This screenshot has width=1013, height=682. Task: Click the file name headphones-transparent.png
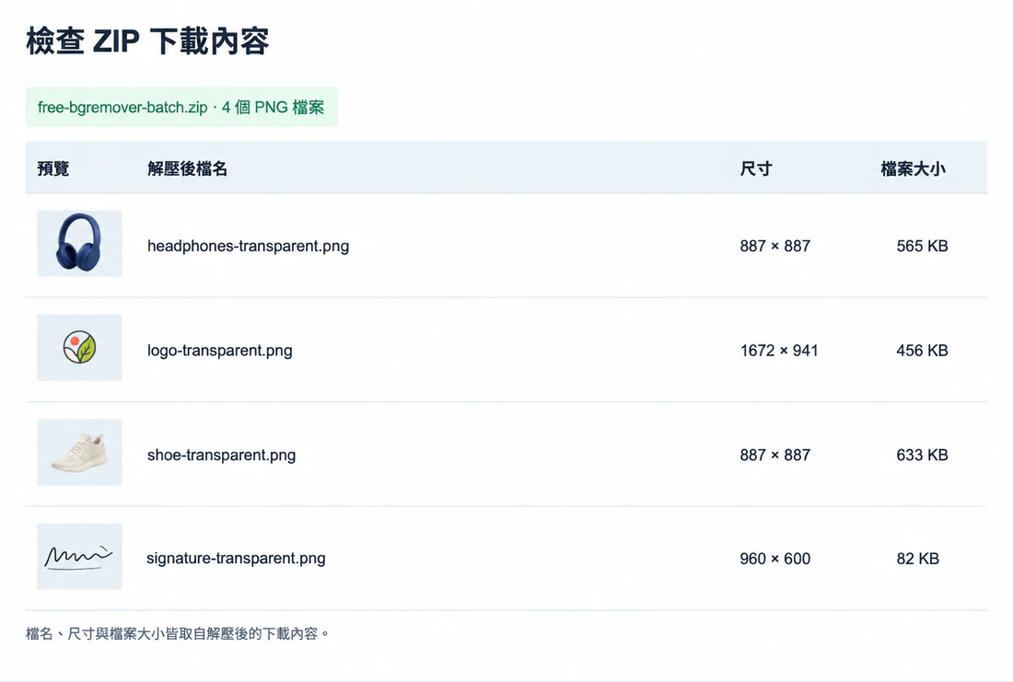pyautogui.click(x=248, y=246)
